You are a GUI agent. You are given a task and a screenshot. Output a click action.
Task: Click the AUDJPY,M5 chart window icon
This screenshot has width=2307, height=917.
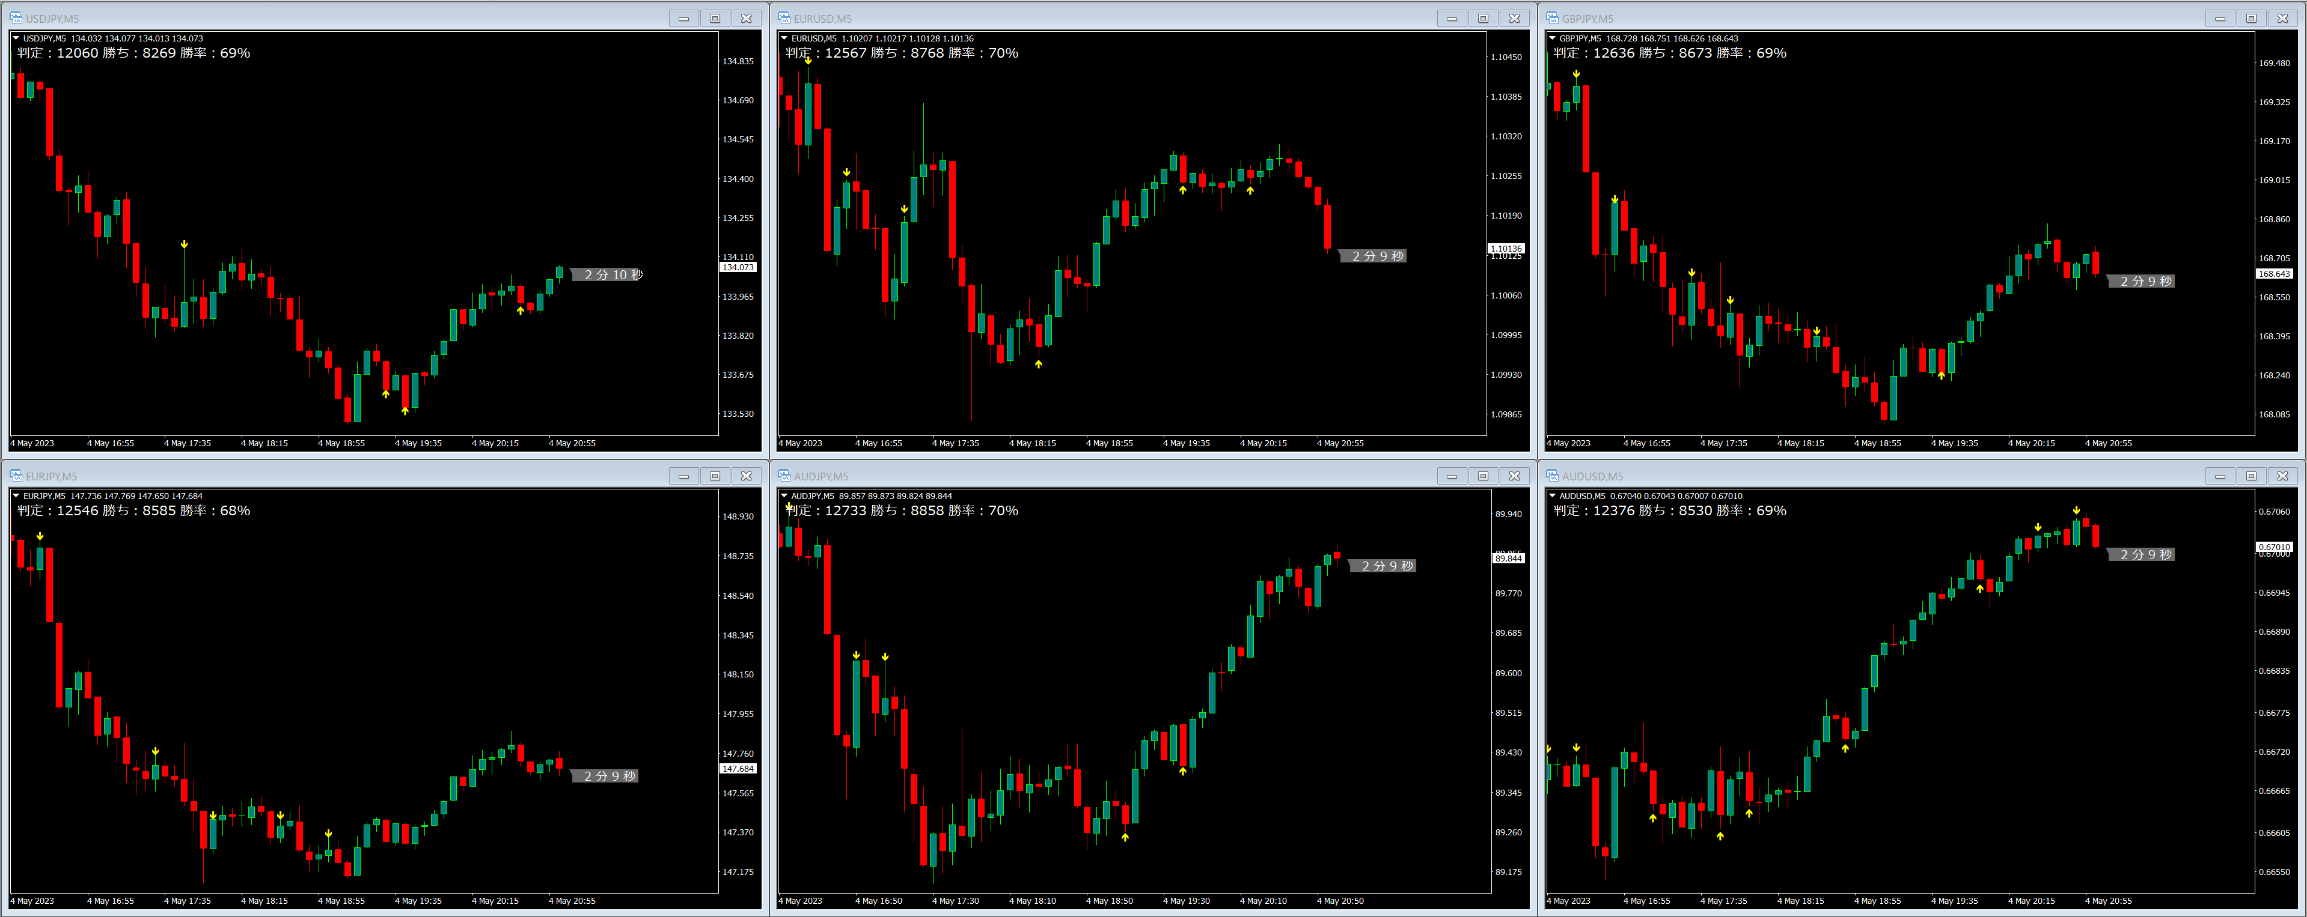point(784,476)
